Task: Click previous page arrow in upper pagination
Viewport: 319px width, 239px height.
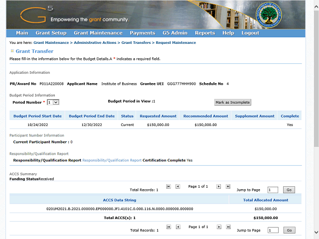Action: pos(178,186)
